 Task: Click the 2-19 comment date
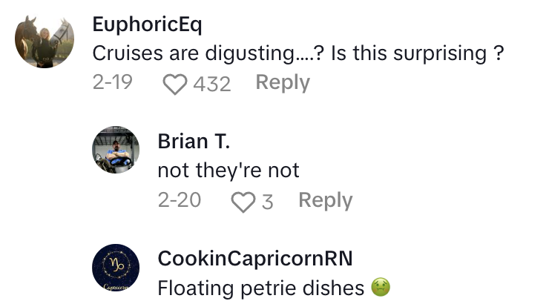click(113, 83)
